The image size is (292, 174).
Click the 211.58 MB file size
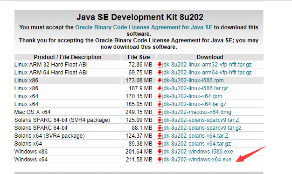point(139,160)
